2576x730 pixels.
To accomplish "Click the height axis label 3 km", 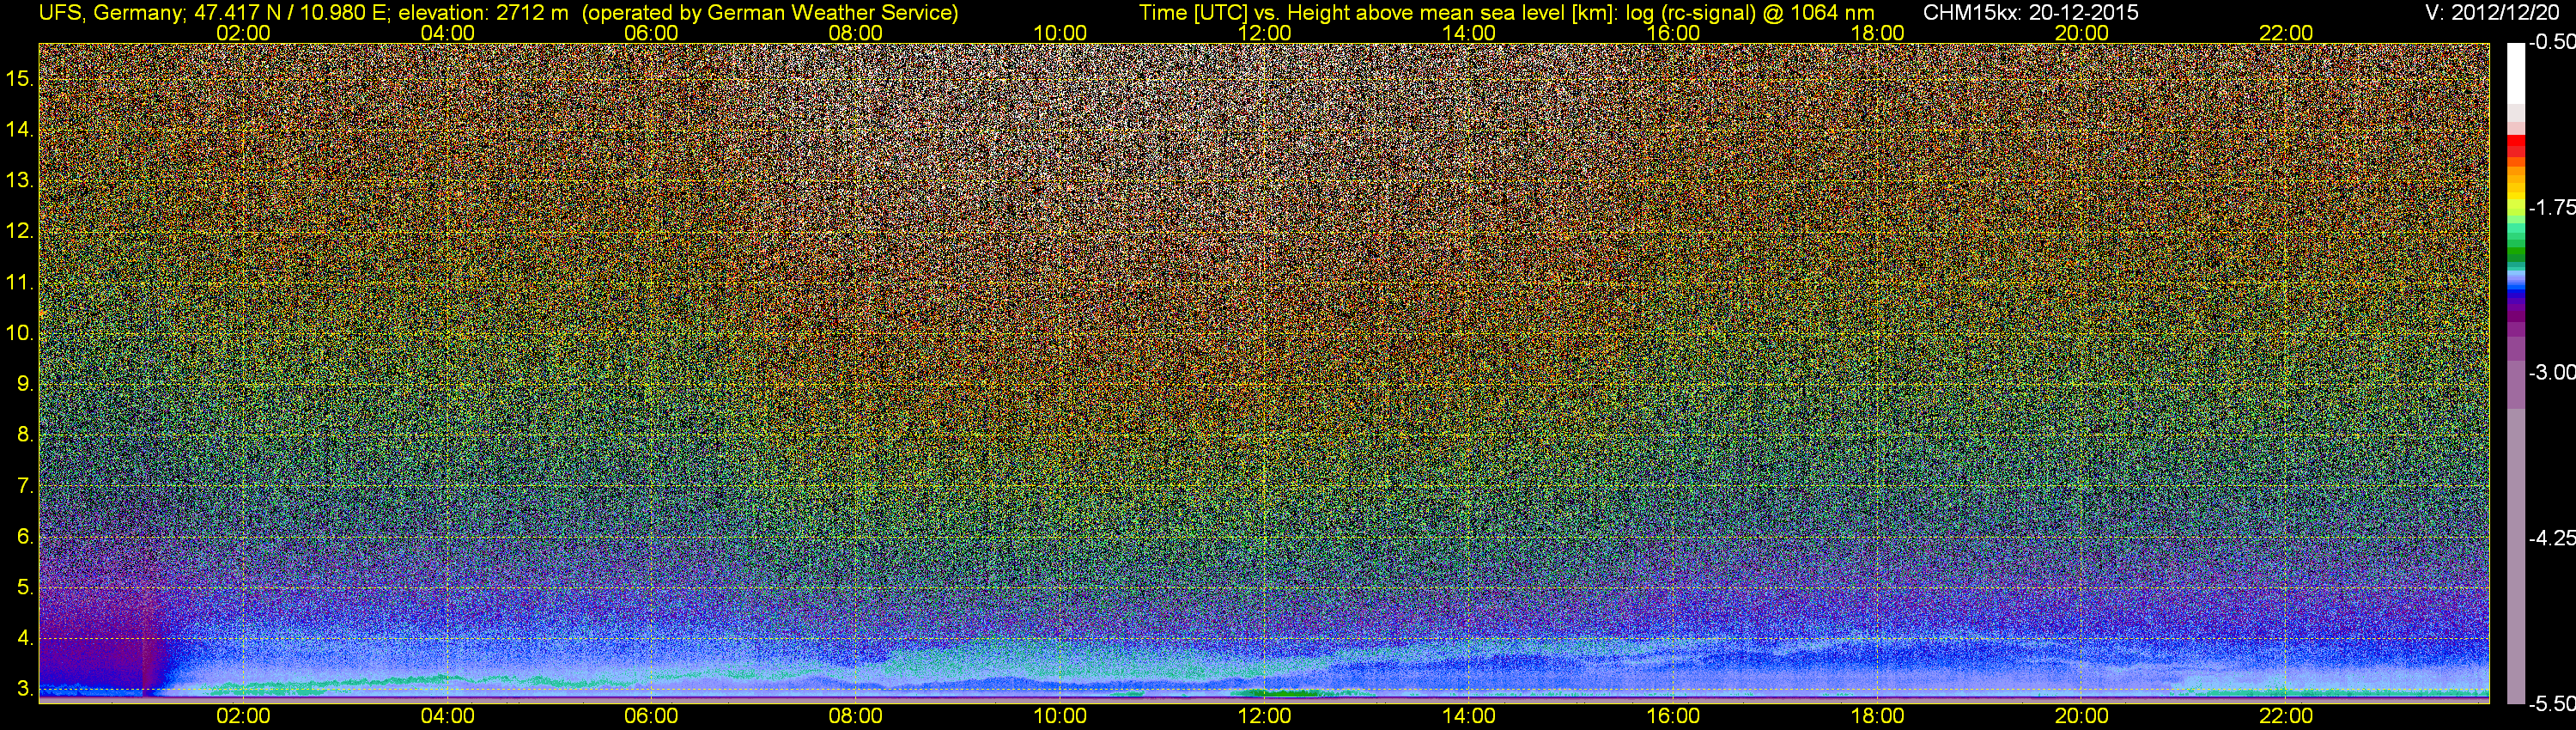I will [26, 689].
